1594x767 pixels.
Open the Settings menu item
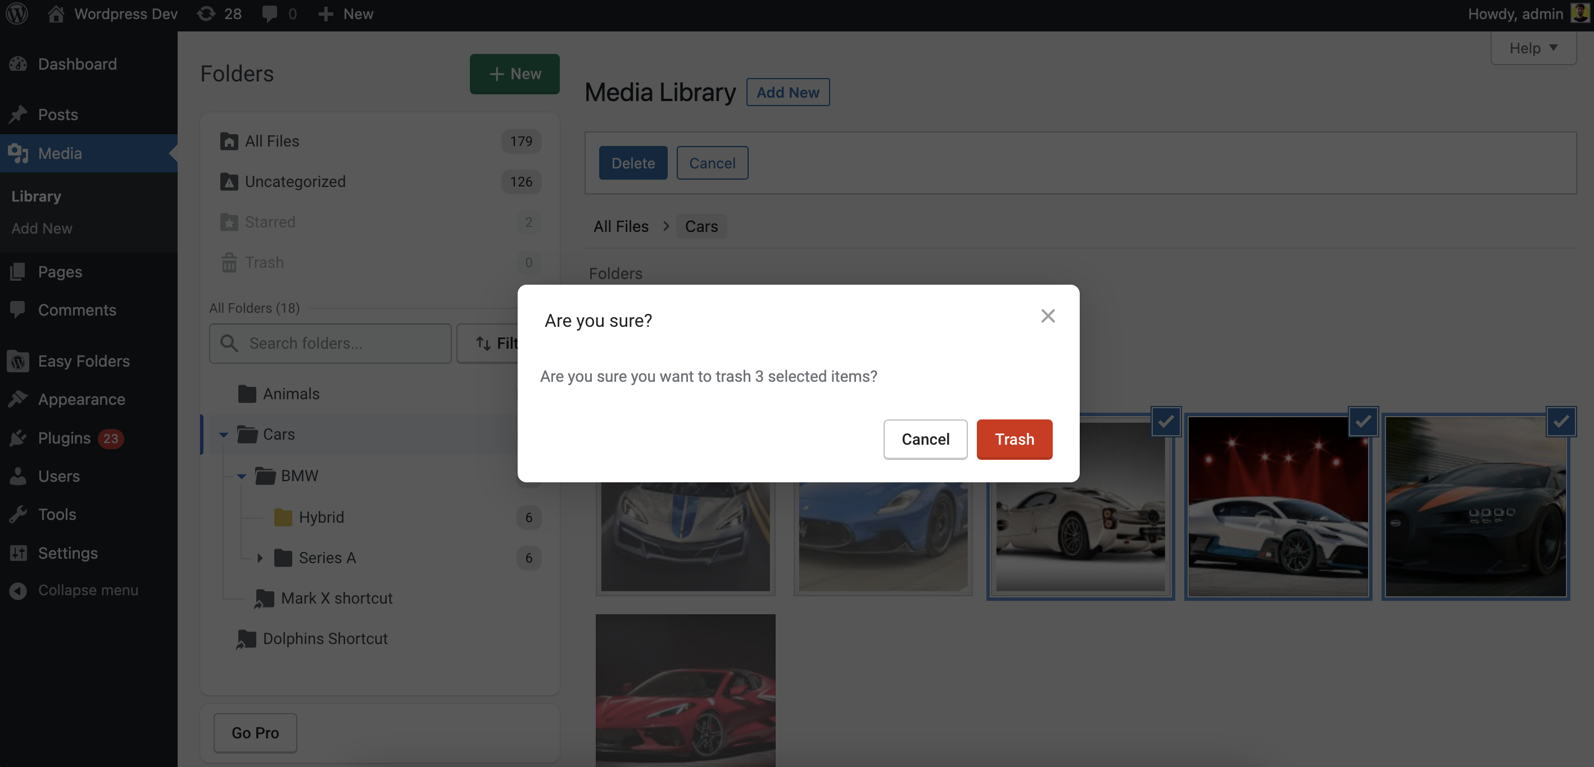(x=88, y=553)
